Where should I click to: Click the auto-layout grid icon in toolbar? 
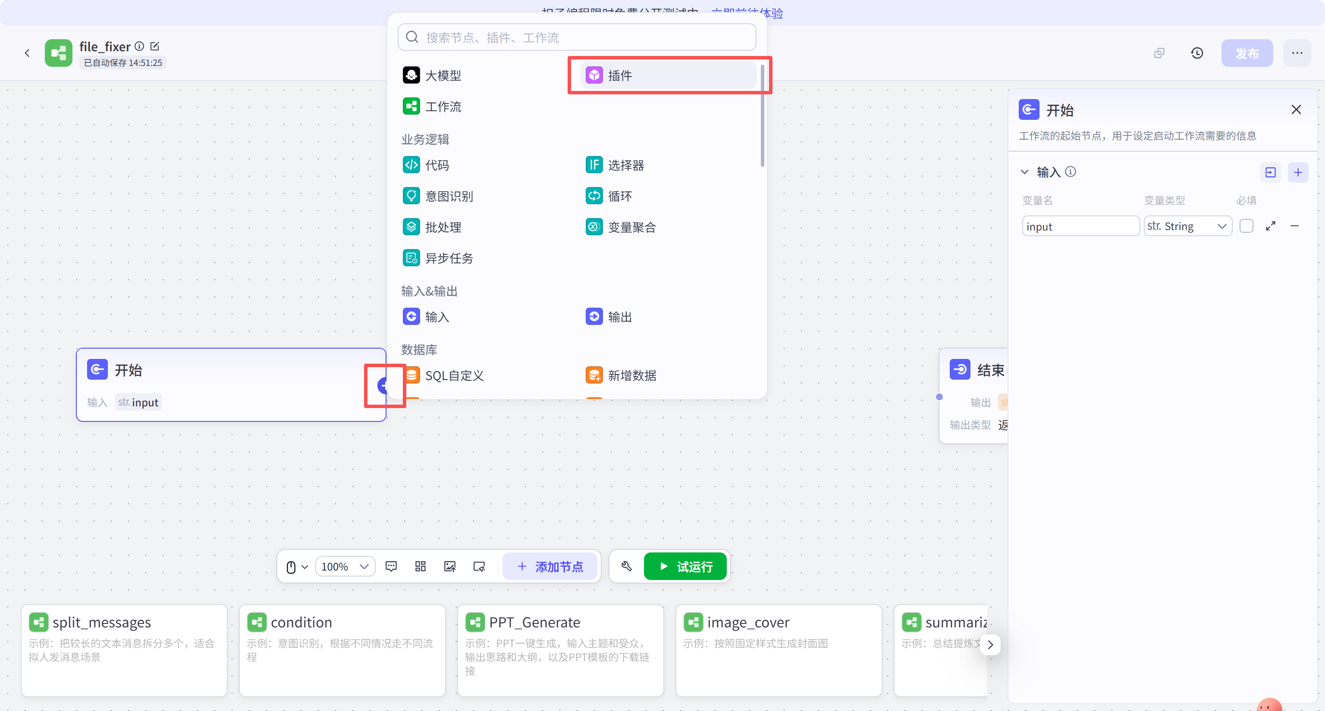pyautogui.click(x=420, y=566)
